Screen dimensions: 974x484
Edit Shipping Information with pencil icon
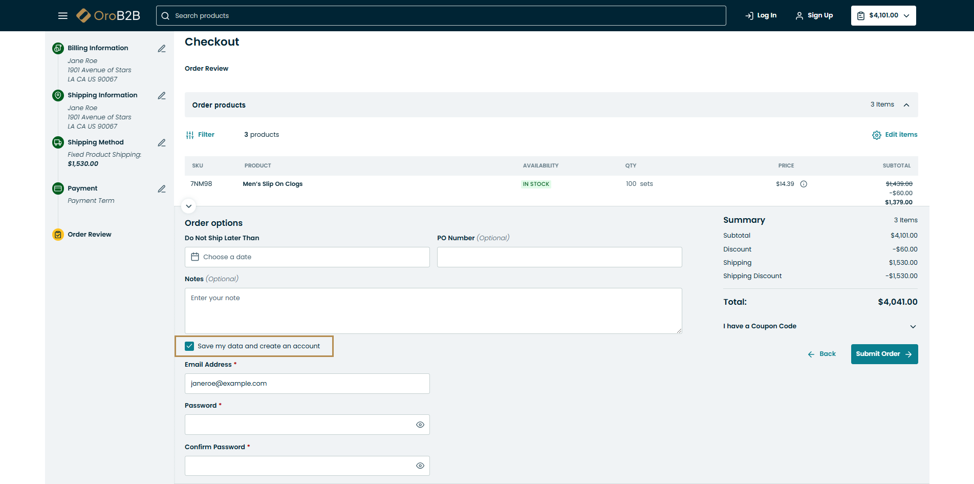click(x=162, y=96)
